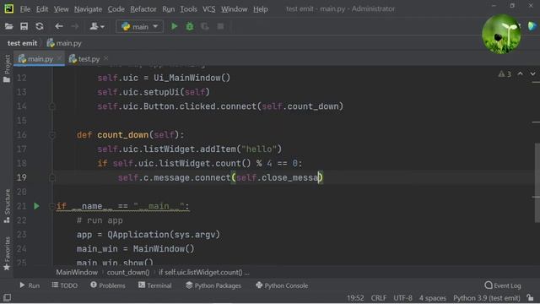
Task: Click the read-only lock icon in status bar
Action: pyautogui.click(x=530, y=297)
